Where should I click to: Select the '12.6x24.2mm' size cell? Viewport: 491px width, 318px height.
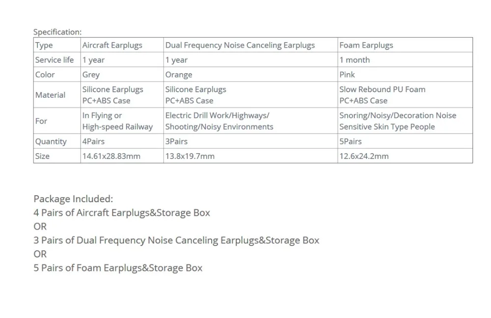tap(405, 156)
